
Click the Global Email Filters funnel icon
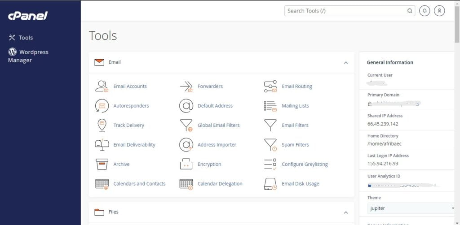coord(186,125)
